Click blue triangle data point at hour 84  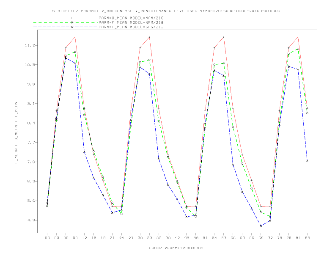(307, 161)
